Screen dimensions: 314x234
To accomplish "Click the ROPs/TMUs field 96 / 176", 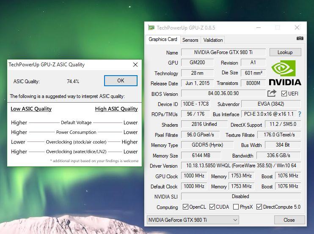I will pos(196,114).
